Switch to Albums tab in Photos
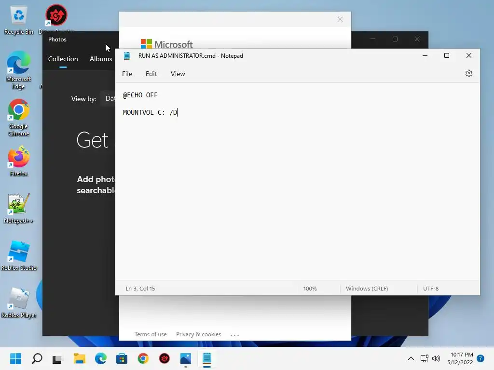 click(101, 59)
